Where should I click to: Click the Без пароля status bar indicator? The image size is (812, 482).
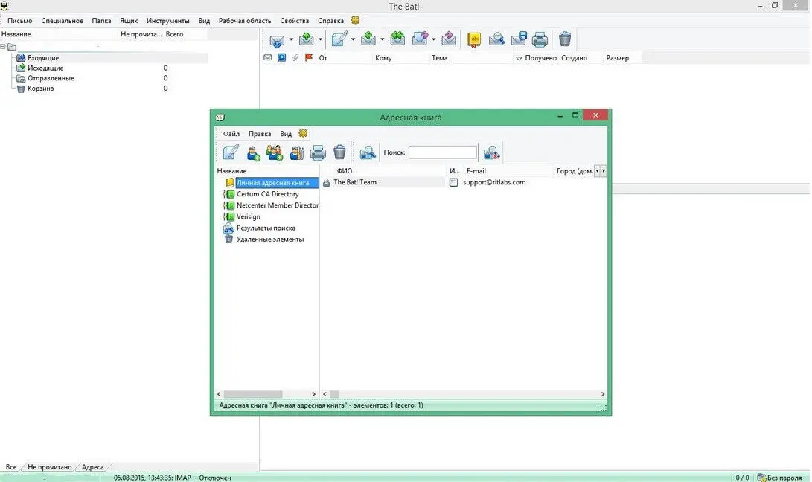pos(779,478)
